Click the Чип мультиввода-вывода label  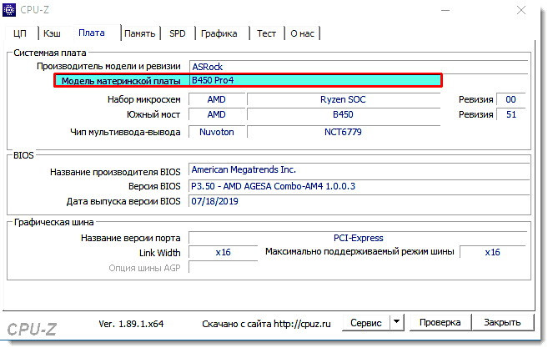coord(125,133)
